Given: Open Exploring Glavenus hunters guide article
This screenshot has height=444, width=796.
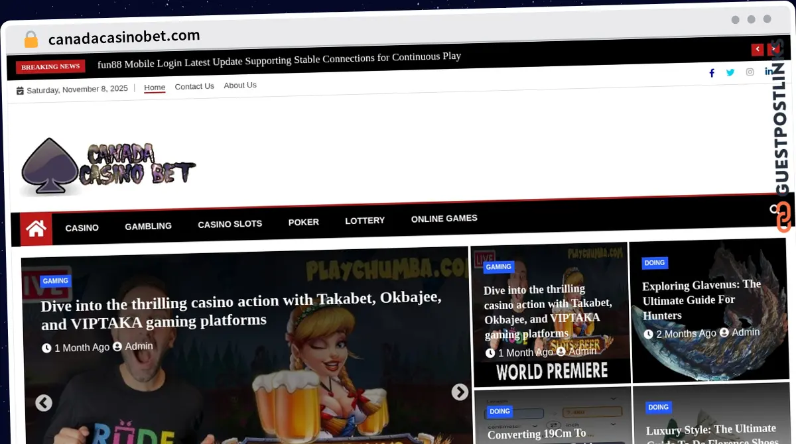Looking at the screenshot, I should pos(701,300).
